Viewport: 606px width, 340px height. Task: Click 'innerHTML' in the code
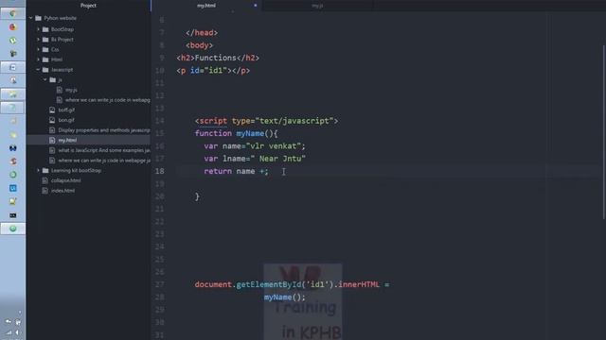click(x=359, y=284)
